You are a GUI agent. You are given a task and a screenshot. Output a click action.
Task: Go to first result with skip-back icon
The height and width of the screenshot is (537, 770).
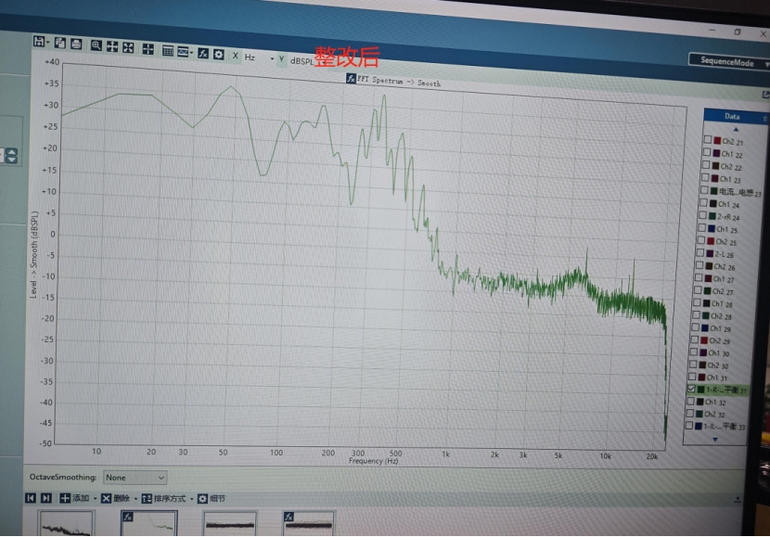click(31, 498)
